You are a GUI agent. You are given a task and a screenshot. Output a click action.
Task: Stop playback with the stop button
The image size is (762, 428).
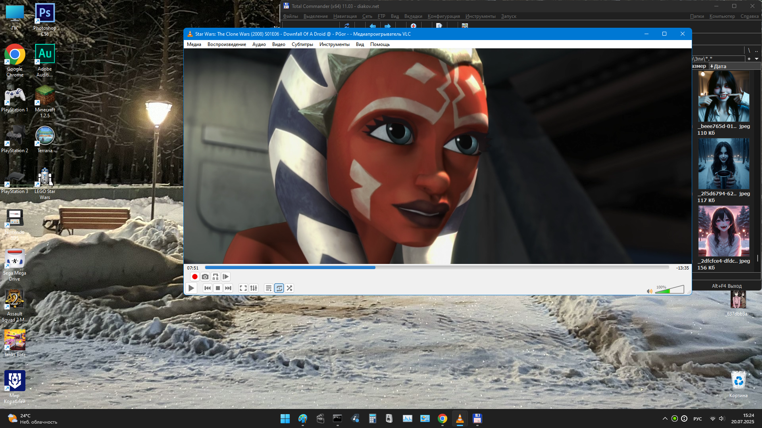coord(218,289)
